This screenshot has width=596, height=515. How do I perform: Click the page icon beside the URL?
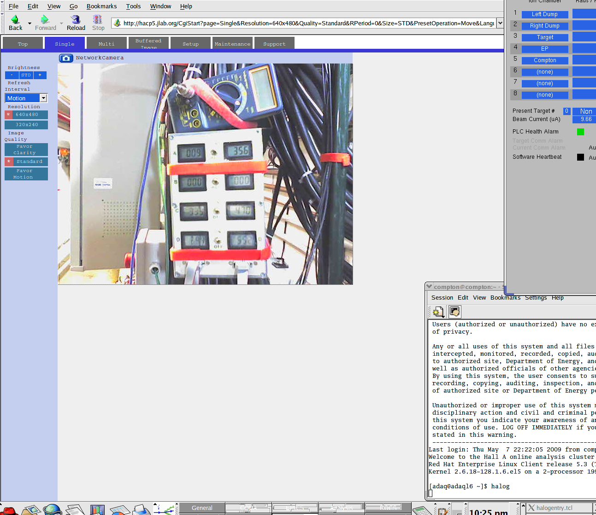[117, 23]
